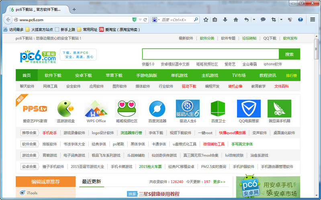Click the pc6 site search input field
Image resolution: width=321 pixels, height=200 pixels.
click(210, 54)
